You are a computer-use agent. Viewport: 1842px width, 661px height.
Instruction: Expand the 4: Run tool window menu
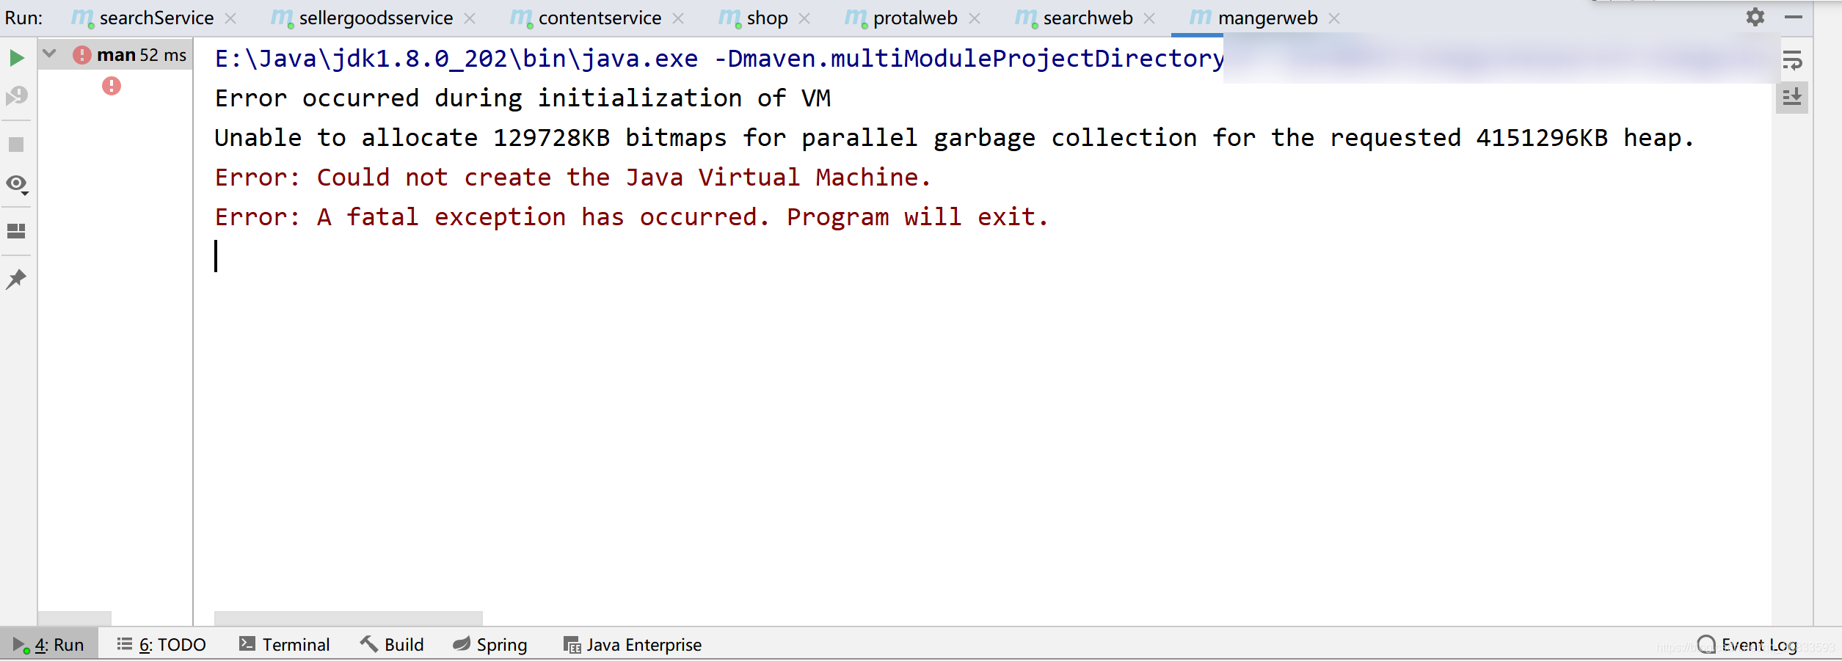pos(50,644)
